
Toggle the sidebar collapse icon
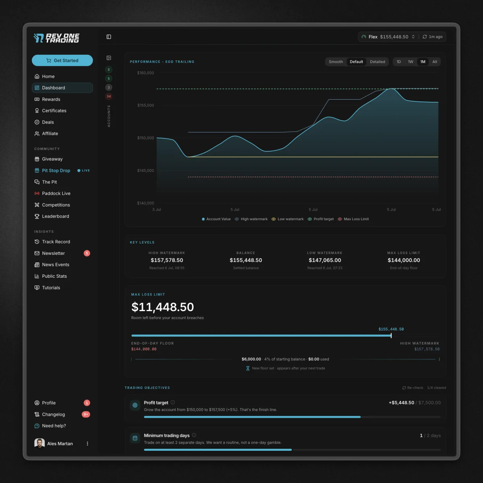[109, 37]
